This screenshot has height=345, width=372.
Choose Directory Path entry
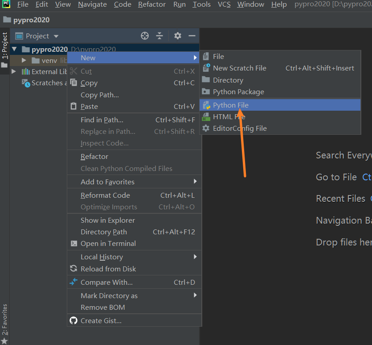click(x=134, y=232)
